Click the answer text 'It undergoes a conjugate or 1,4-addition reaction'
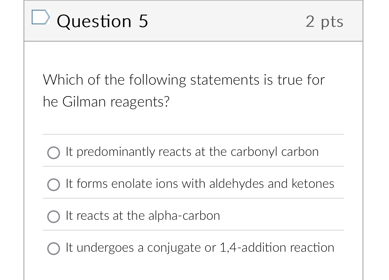The image size is (389, 280). tap(200, 247)
